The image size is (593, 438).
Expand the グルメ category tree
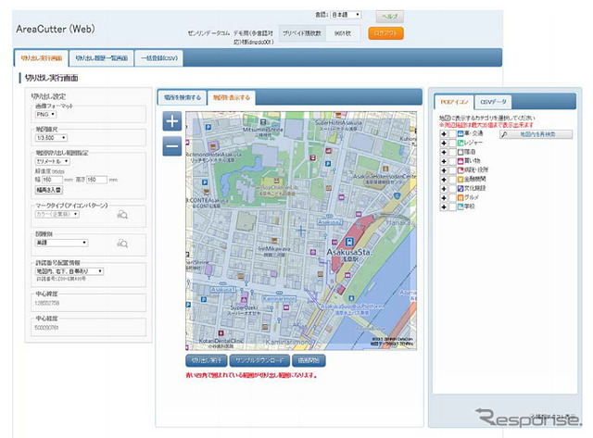pyautogui.click(x=444, y=197)
